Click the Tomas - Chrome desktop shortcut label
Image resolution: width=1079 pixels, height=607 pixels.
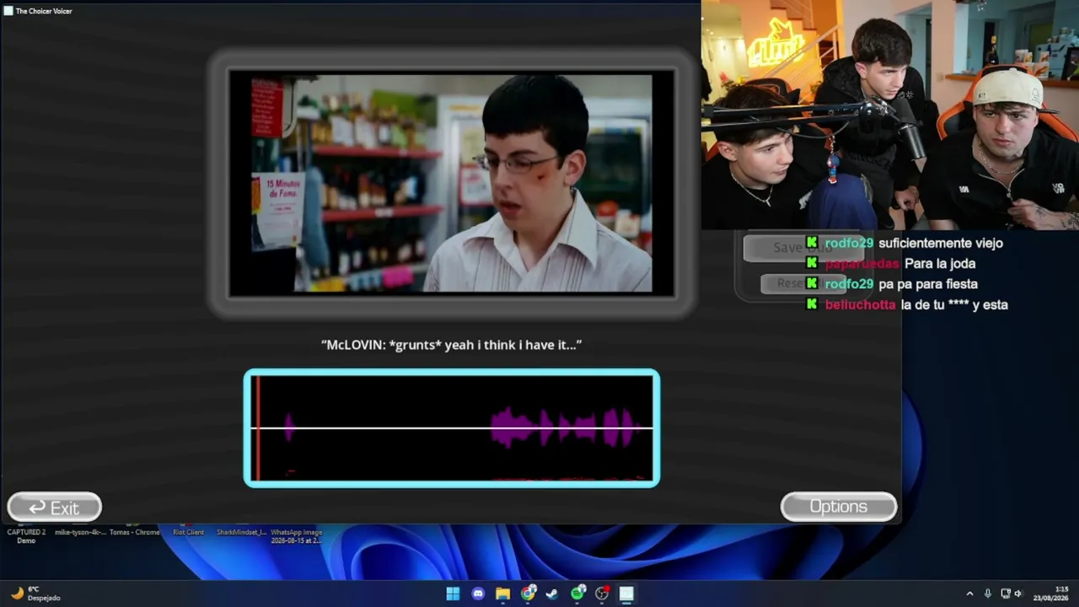[x=135, y=532]
